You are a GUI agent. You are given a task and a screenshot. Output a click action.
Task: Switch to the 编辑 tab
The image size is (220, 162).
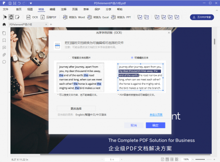click(52, 9)
